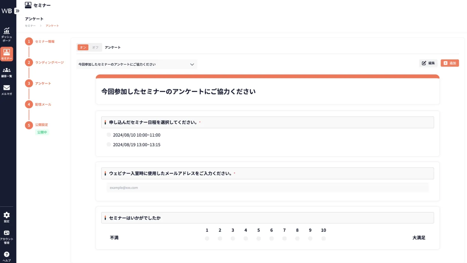467x263 pixels.
Task: Open the survey selection dropdown
Action: 136,64
